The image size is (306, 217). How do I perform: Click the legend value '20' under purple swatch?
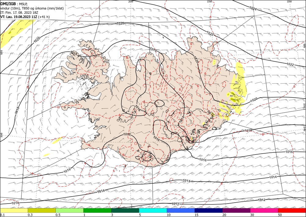(224, 215)
